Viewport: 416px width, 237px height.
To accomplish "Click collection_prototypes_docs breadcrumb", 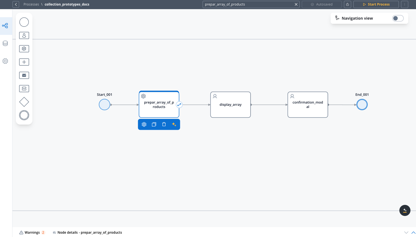I will 67,4.
